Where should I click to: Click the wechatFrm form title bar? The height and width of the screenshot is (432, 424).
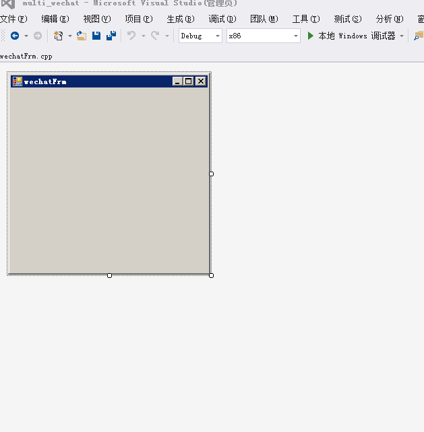pyautogui.click(x=94, y=81)
